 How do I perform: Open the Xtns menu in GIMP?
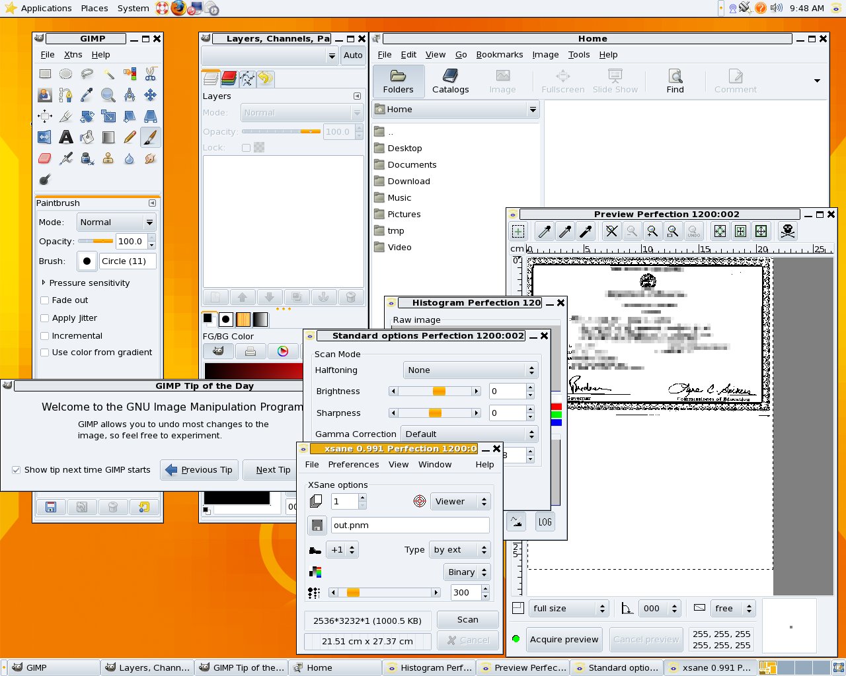pyautogui.click(x=73, y=55)
